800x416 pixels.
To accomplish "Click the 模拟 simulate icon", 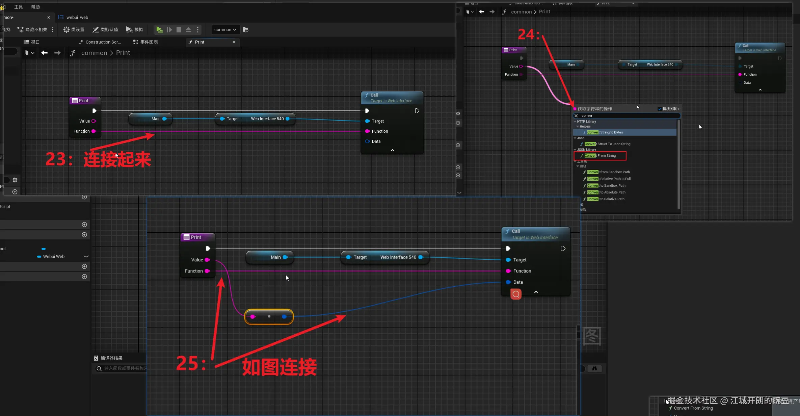I will click(129, 30).
